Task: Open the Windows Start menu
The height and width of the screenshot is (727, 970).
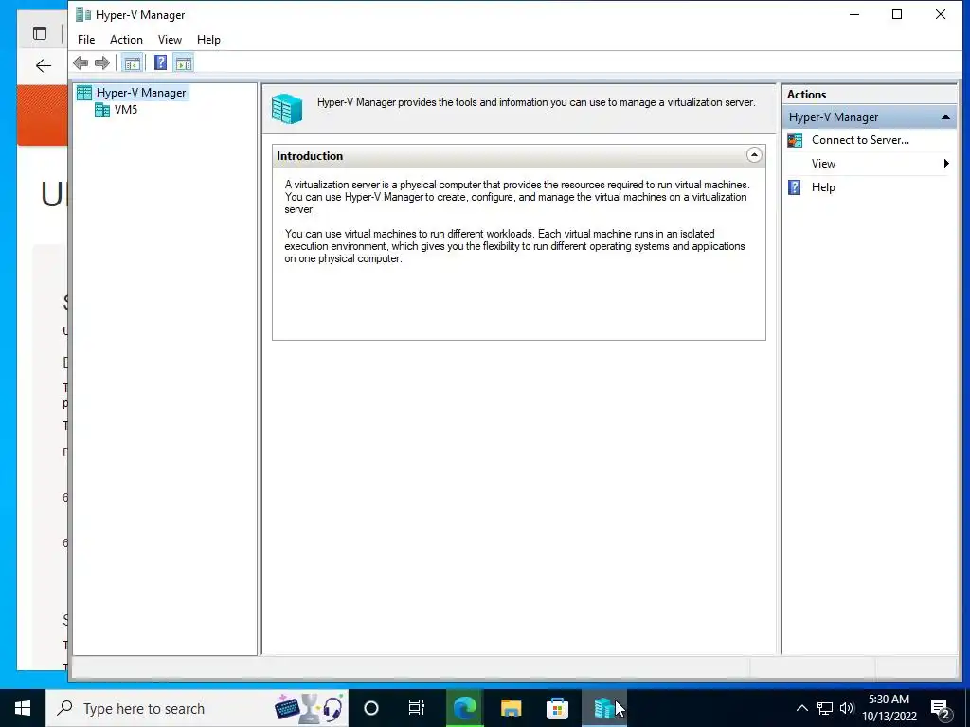Action: pos(23,708)
